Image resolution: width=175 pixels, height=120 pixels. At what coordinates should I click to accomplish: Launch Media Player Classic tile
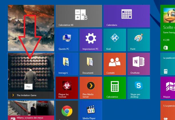tap(91, 110)
